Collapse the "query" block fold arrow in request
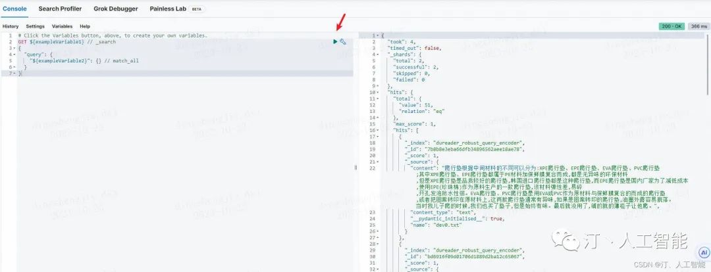The width and height of the screenshot is (711, 272). [x=14, y=55]
